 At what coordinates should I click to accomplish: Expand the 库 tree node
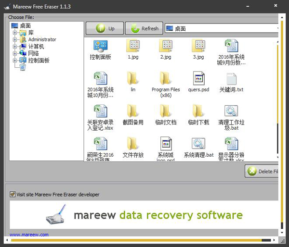click(15, 33)
